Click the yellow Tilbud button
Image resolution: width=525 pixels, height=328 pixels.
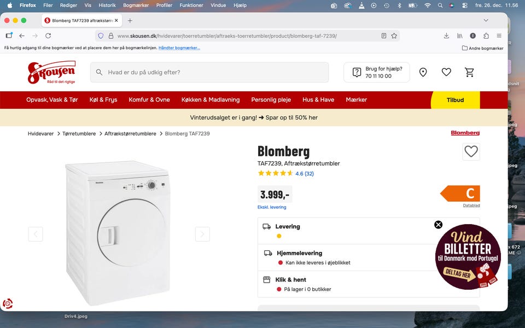456,100
